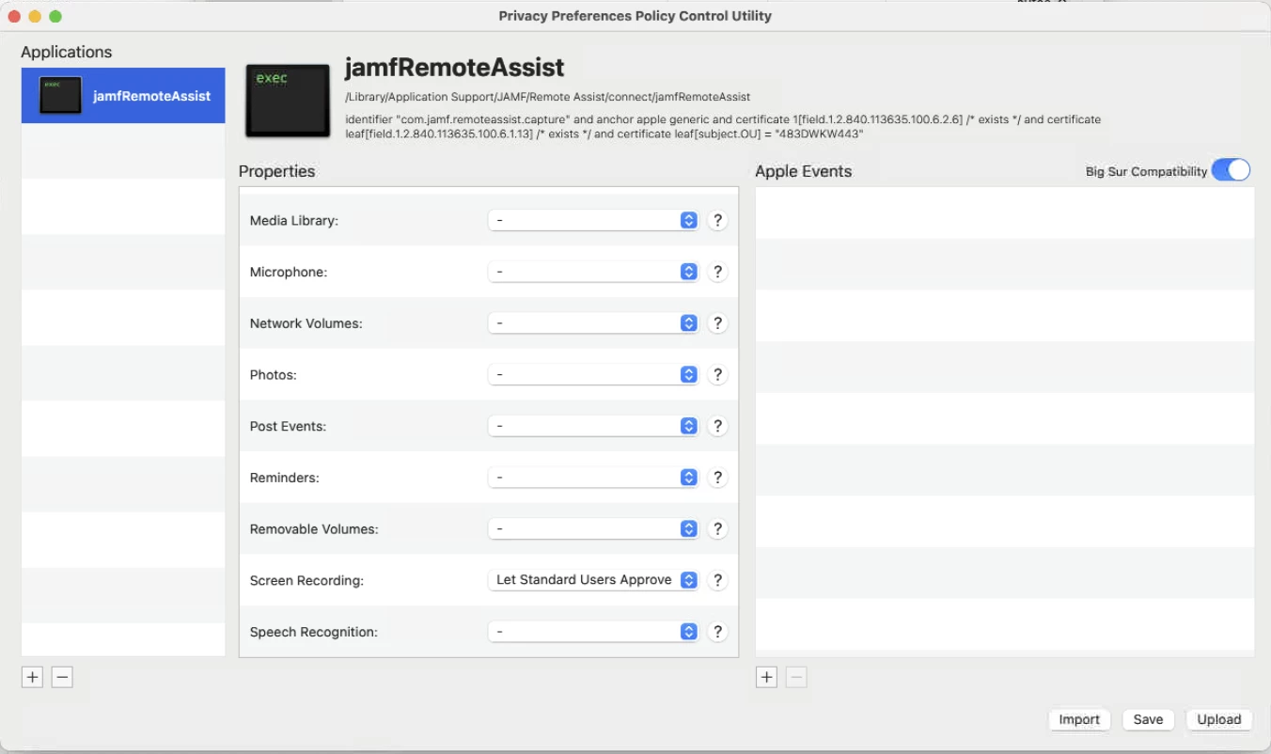Click the Save button
This screenshot has height=754, width=1271.
[1148, 719]
